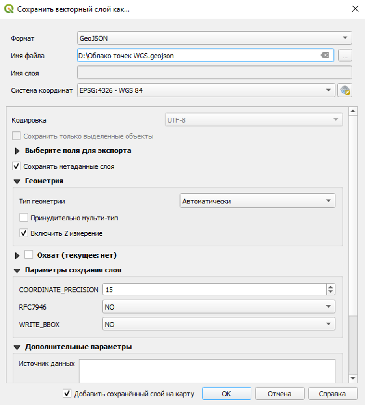Expand 'Выберите поля для экспорта' section

17,151
